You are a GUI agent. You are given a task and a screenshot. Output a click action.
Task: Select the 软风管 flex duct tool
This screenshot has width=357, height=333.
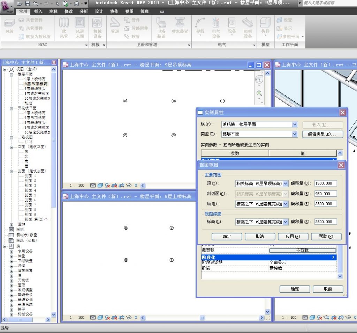pyautogui.click(x=64, y=27)
